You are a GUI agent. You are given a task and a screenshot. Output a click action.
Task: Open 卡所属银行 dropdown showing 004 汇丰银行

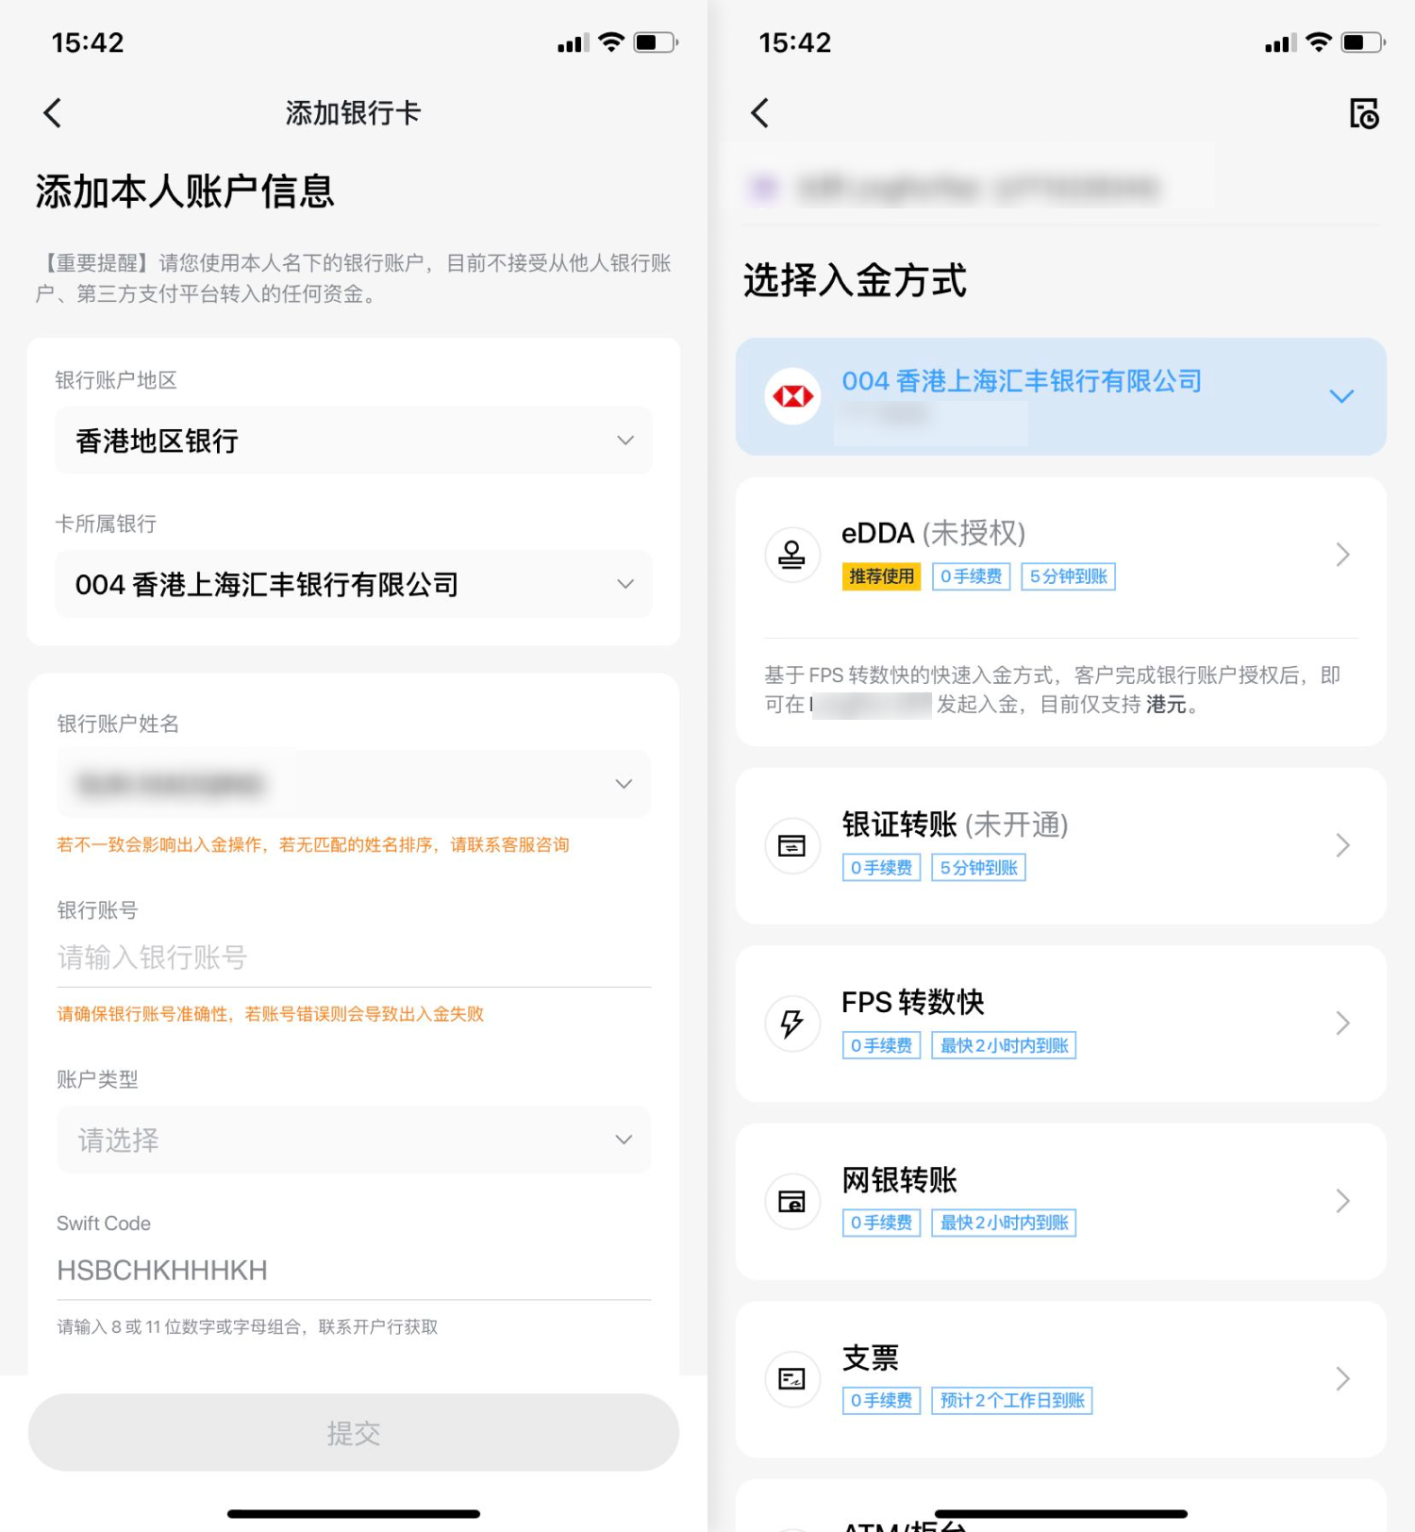[x=354, y=584]
